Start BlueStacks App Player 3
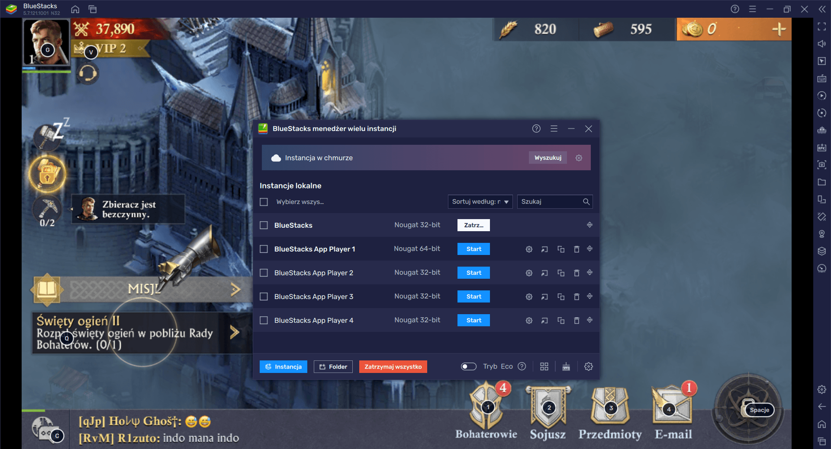 [473, 296]
